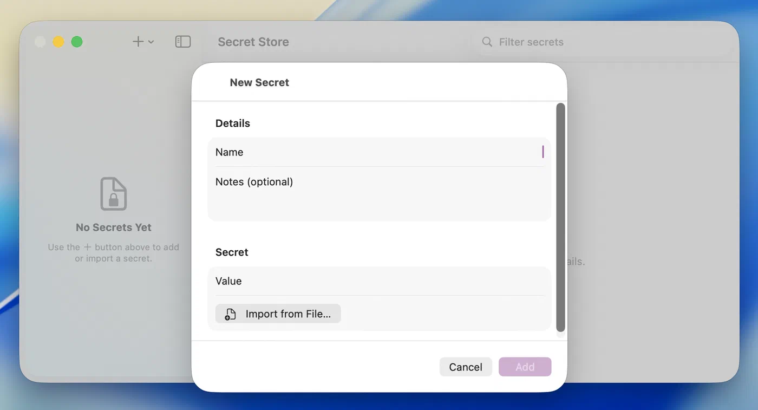Click the green zoom window button
Screen dimensions: 758x410
pos(77,42)
